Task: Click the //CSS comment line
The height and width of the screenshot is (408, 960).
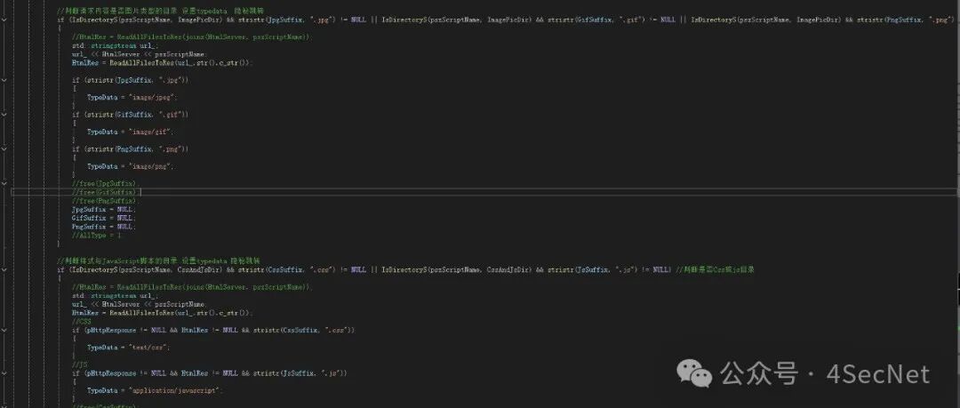Action: coord(81,321)
